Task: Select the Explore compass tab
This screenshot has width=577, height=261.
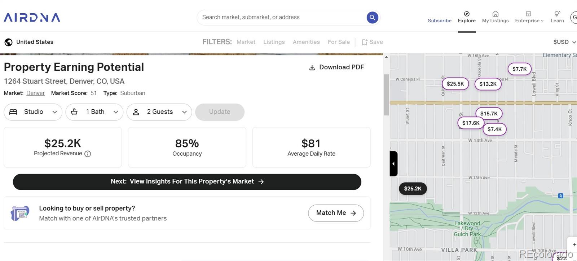Action: 467,17
